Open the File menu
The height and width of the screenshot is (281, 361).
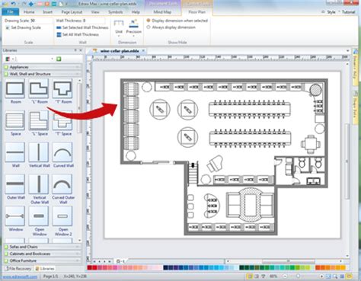[x=10, y=12]
